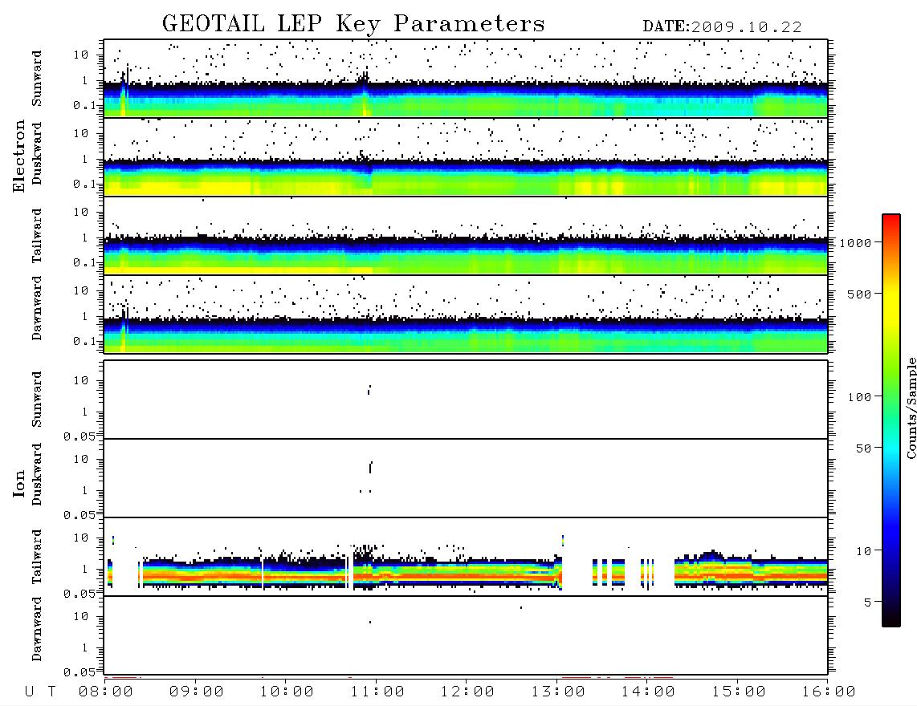Click the 5 tick on the colorbar
The width and height of the screenshot is (917, 706).
pyautogui.click(x=867, y=603)
